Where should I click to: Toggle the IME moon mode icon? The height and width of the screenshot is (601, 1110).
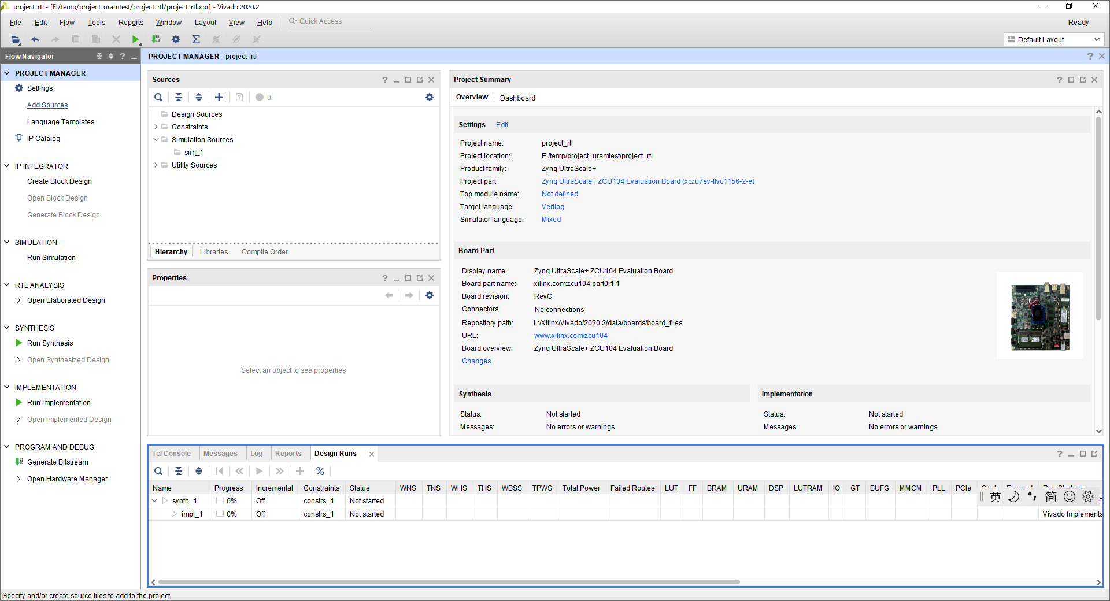tap(1014, 496)
